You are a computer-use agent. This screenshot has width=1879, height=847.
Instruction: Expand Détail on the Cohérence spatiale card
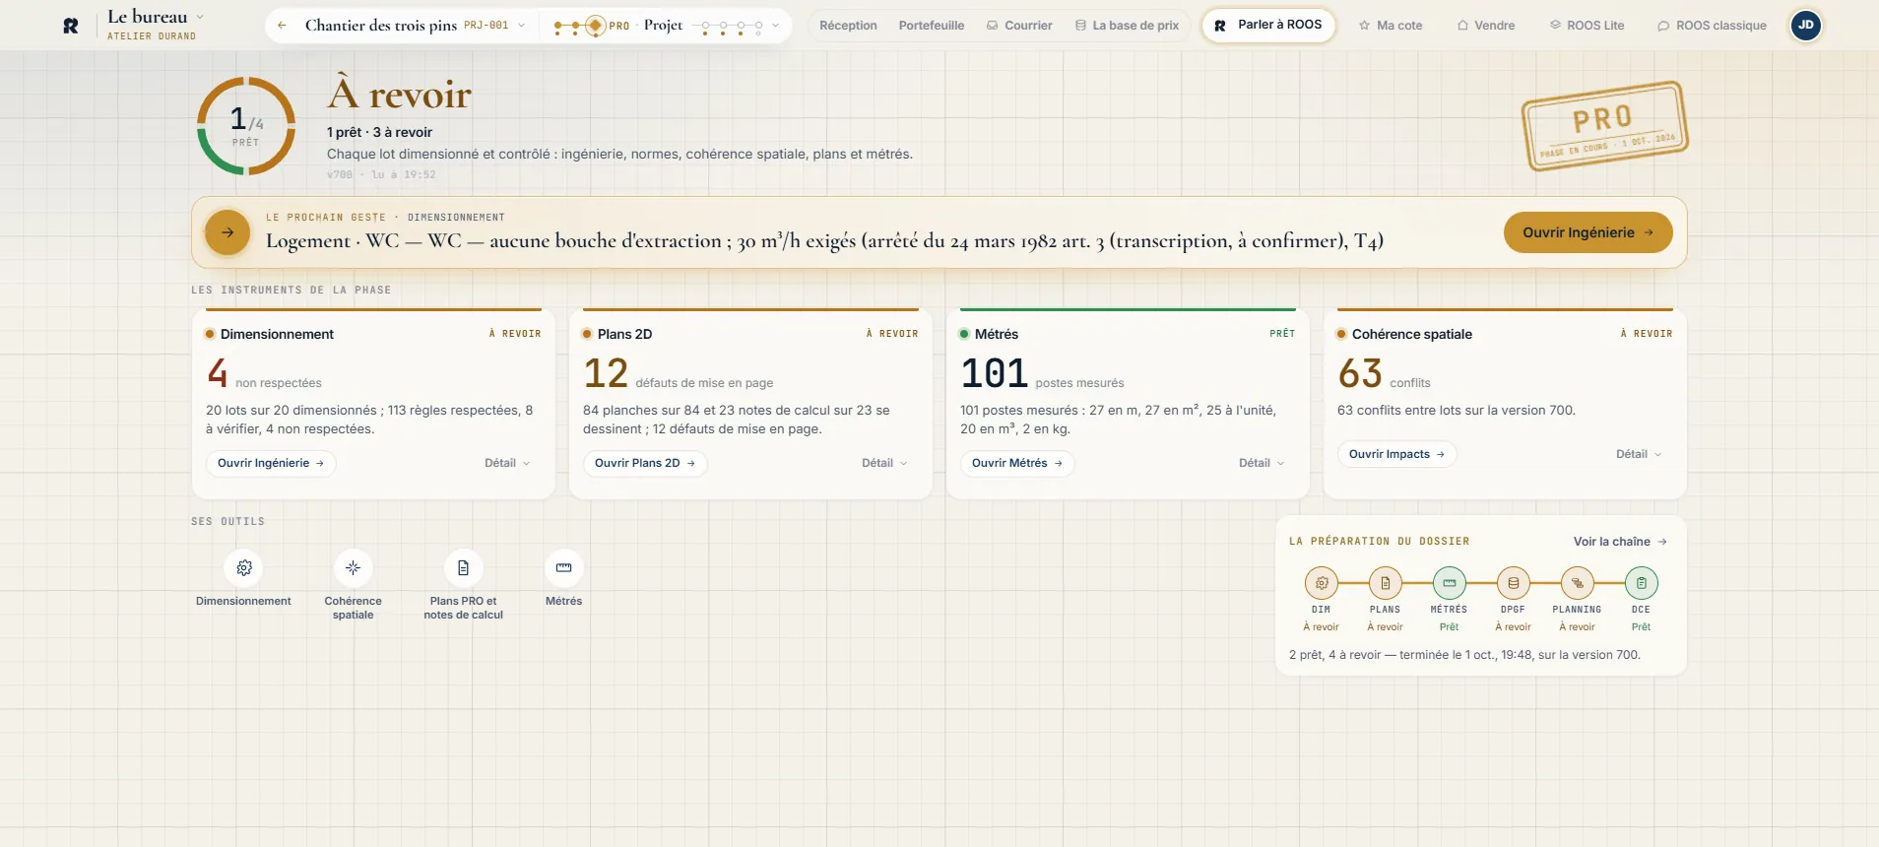tap(1639, 454)
